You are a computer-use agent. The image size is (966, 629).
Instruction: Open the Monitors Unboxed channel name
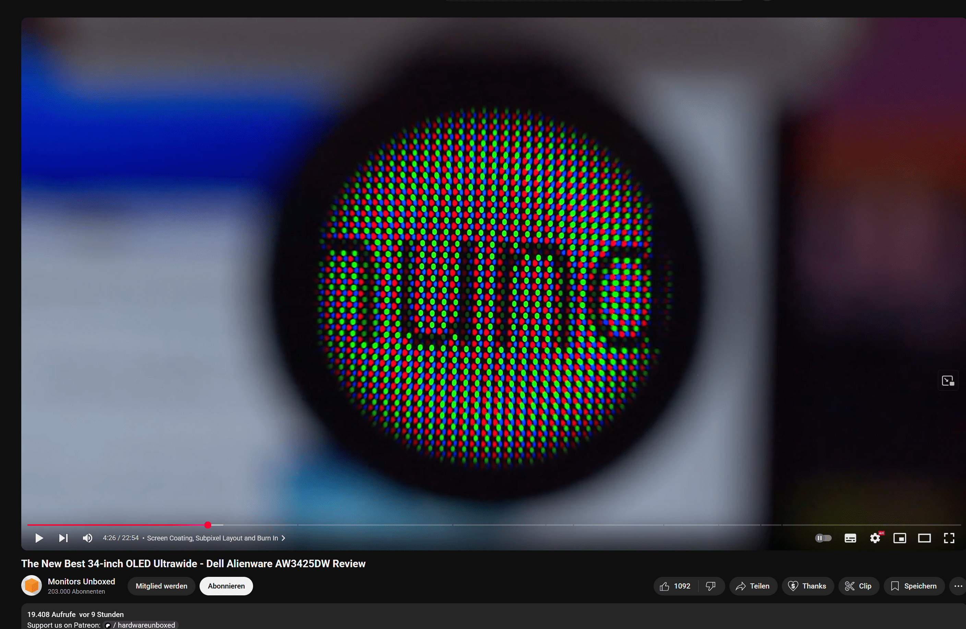click(x=81, y=582)
